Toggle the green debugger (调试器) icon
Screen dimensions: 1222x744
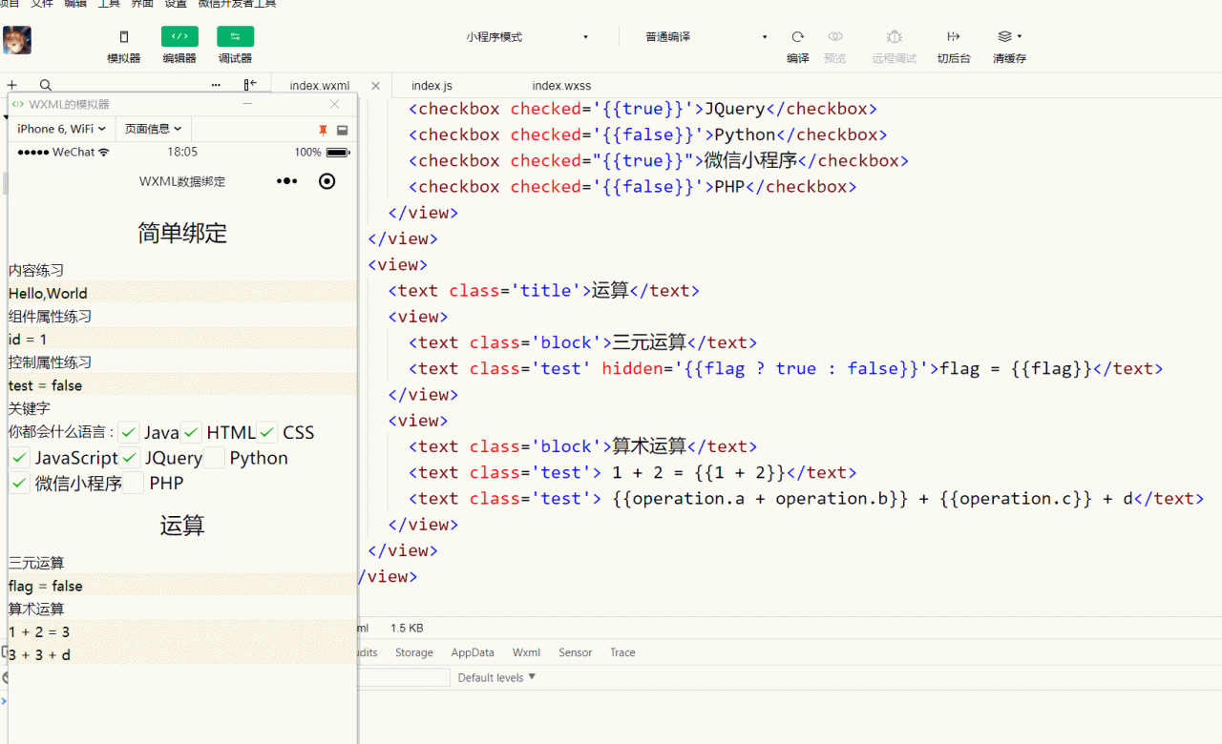coord(235,37)
